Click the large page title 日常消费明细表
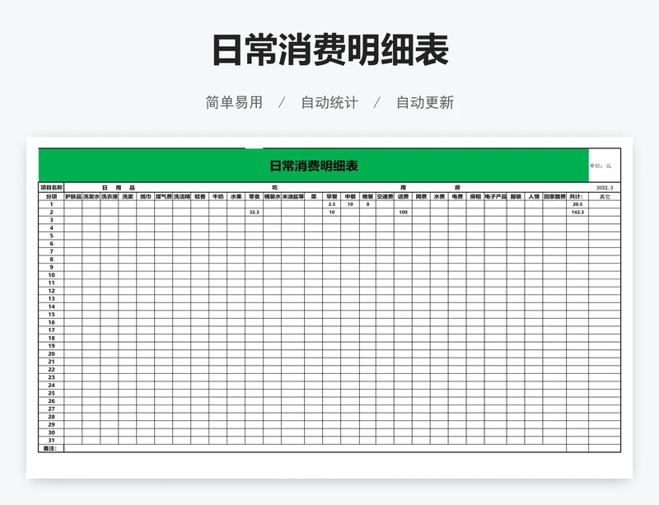659x505 pixels. [330, 50]
